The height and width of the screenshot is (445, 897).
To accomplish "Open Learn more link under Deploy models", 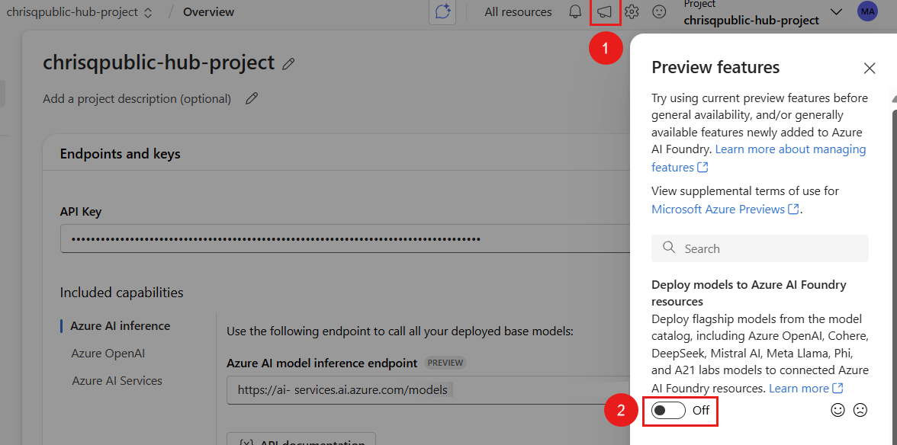I will [806, 389].
